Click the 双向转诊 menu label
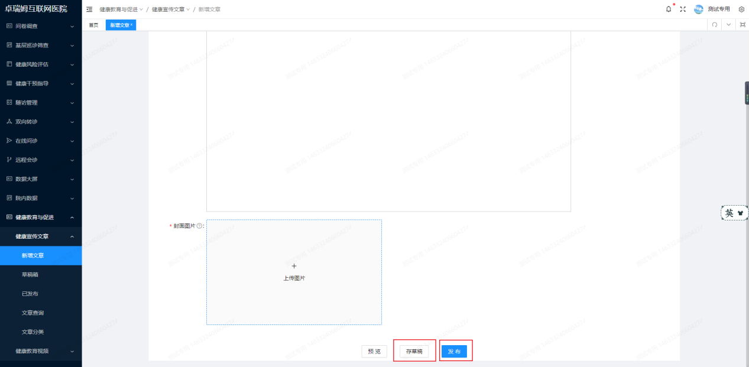The width and height of the screenshot is (749, 367). click(26, 121)
